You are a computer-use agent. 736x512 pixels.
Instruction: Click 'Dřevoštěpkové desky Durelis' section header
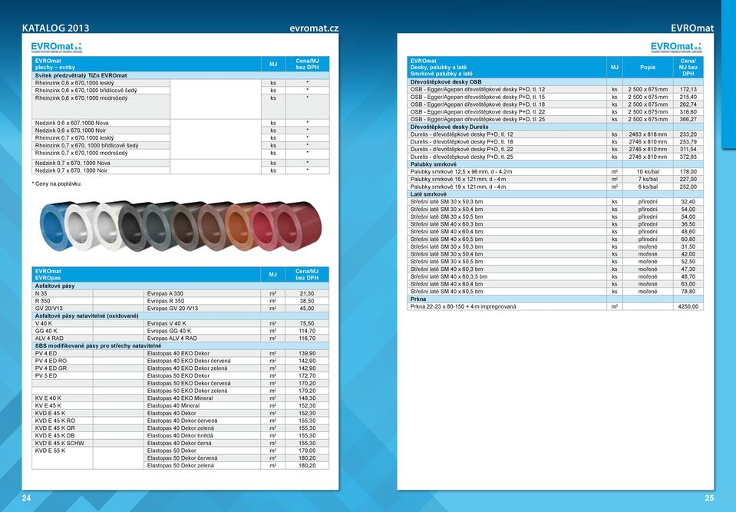click(556, 127)
